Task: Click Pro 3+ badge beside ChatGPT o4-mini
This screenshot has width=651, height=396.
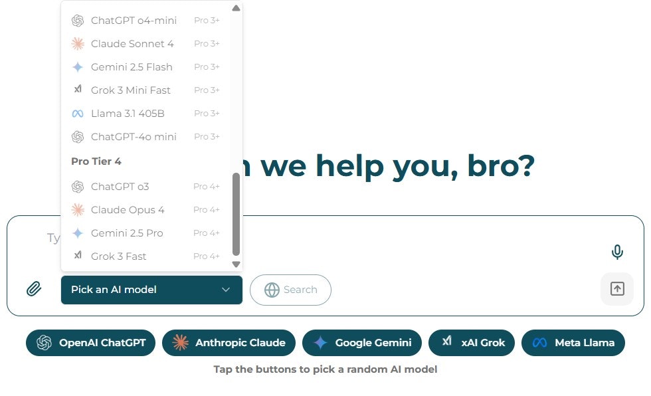Action: (207, 21)
